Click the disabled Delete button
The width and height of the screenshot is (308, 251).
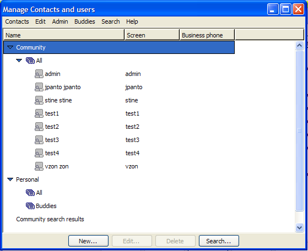[175, 241]
